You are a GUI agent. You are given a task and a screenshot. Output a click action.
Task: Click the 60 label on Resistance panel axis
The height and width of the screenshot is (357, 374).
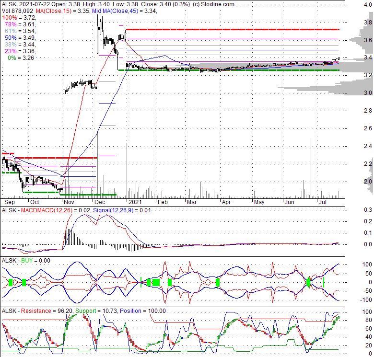point(369,329)
